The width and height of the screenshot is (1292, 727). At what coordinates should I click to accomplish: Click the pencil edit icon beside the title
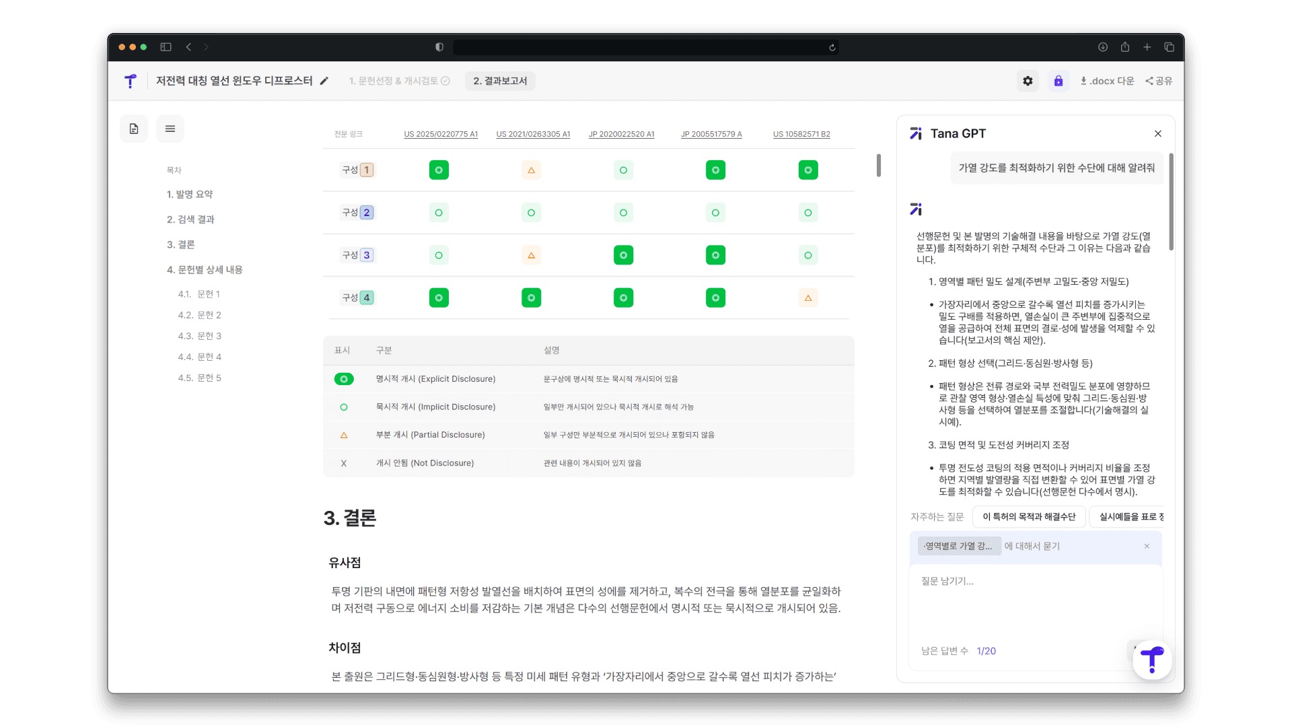click(324, 81)
